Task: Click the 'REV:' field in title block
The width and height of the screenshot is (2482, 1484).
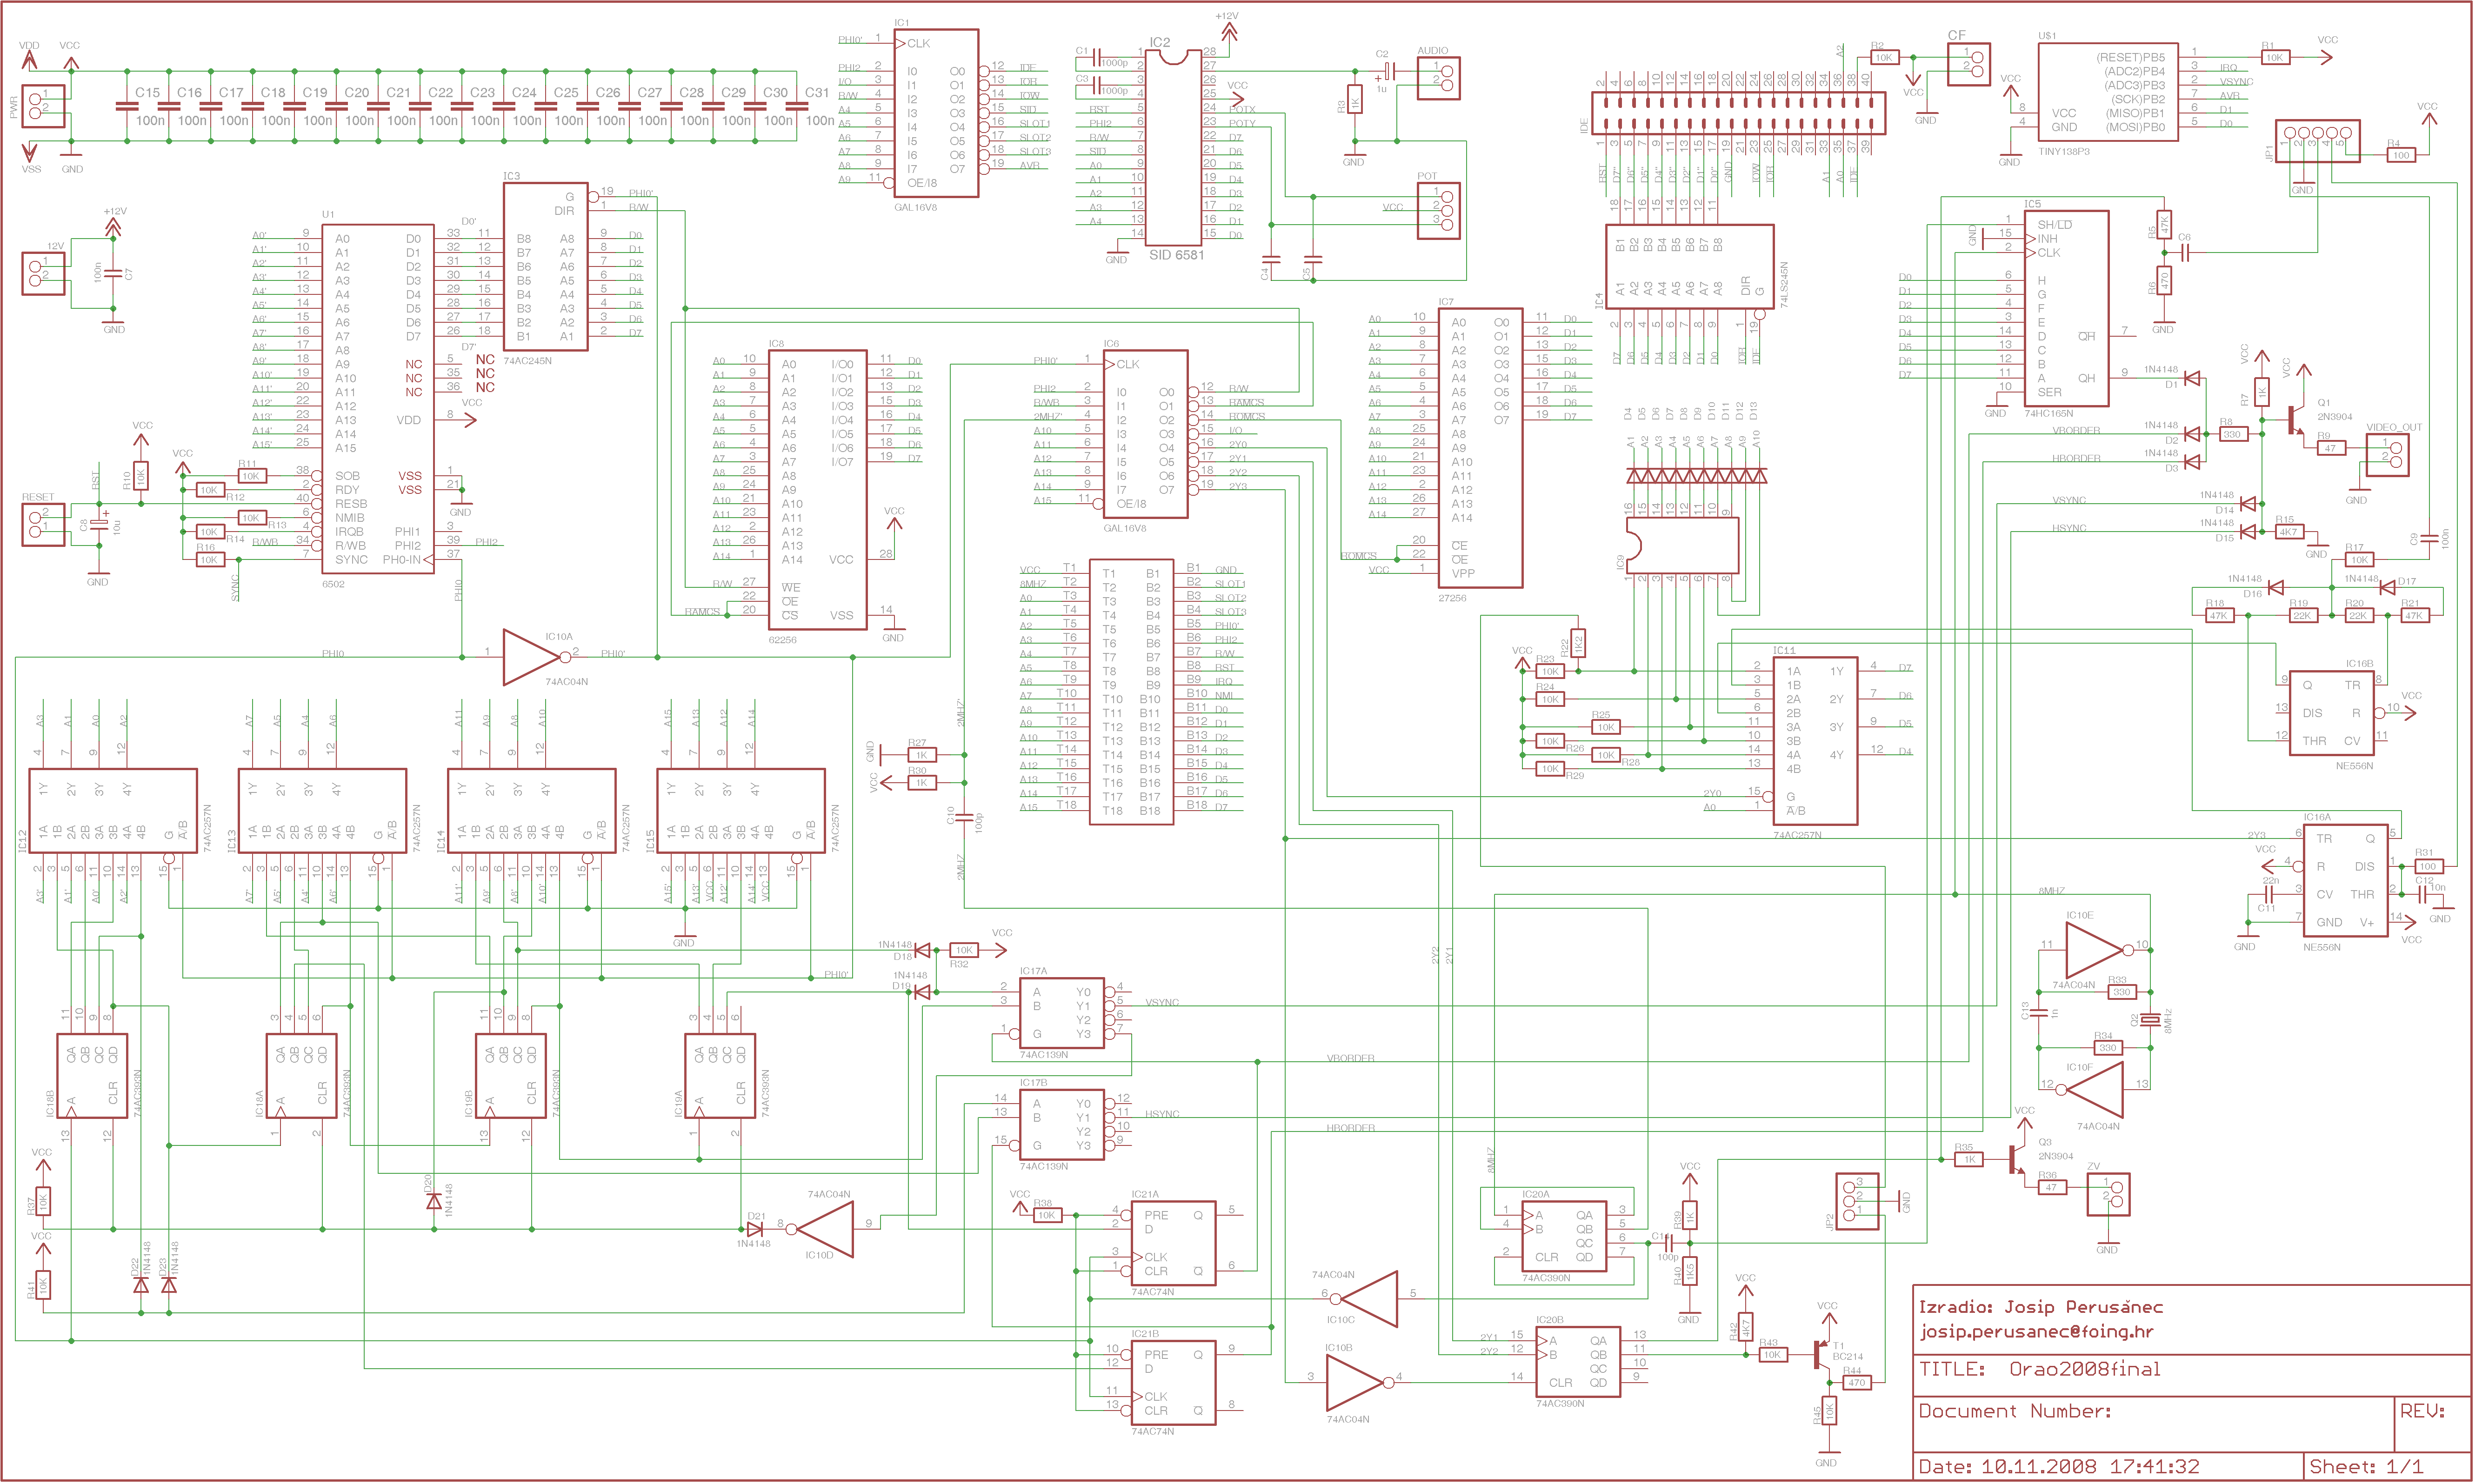Action: point(2423,1411)
